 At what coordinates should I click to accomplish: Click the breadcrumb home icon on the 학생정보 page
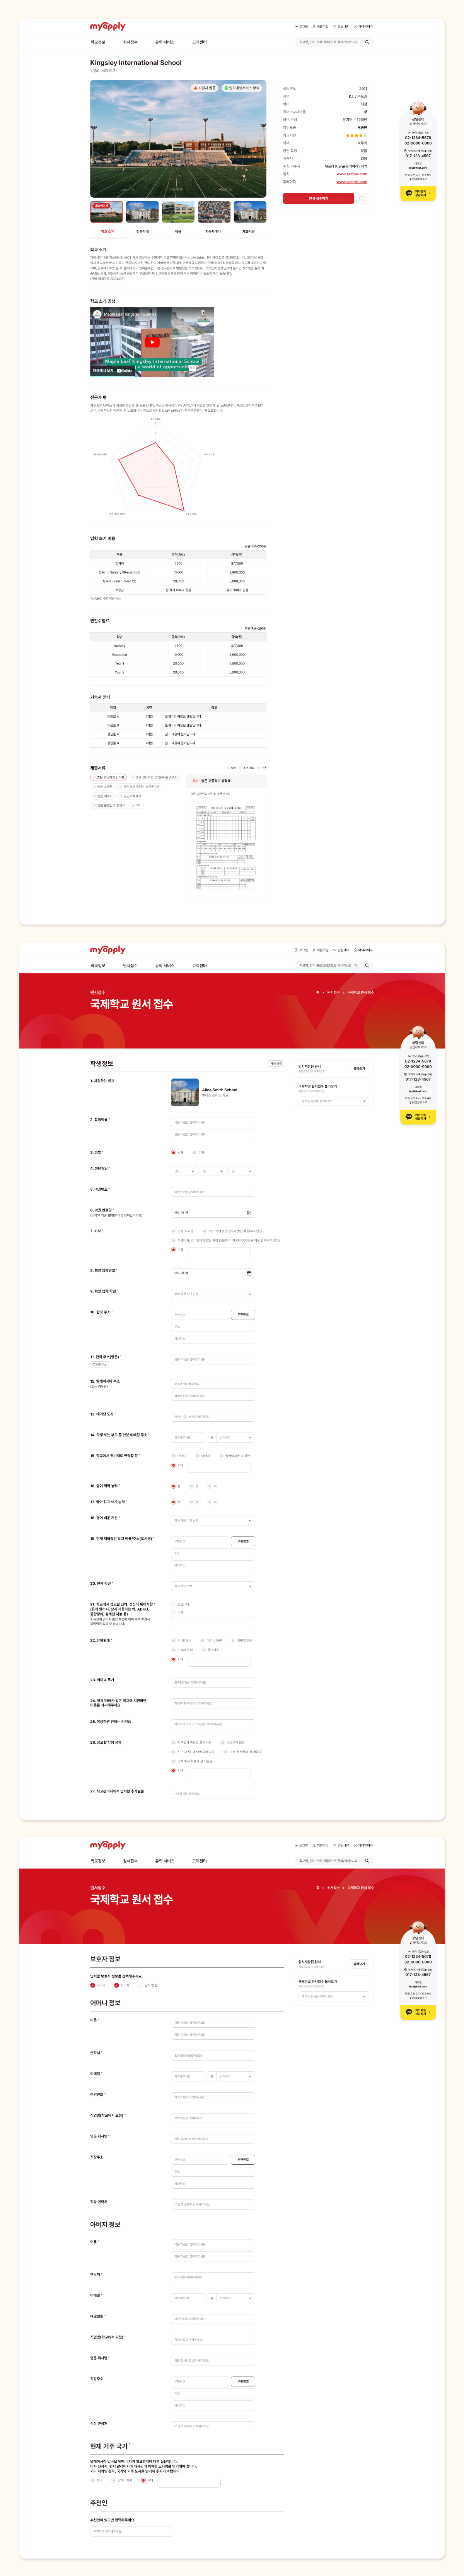click(318, 992)
